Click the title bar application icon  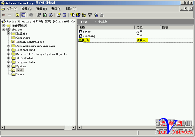pos(3,3)
